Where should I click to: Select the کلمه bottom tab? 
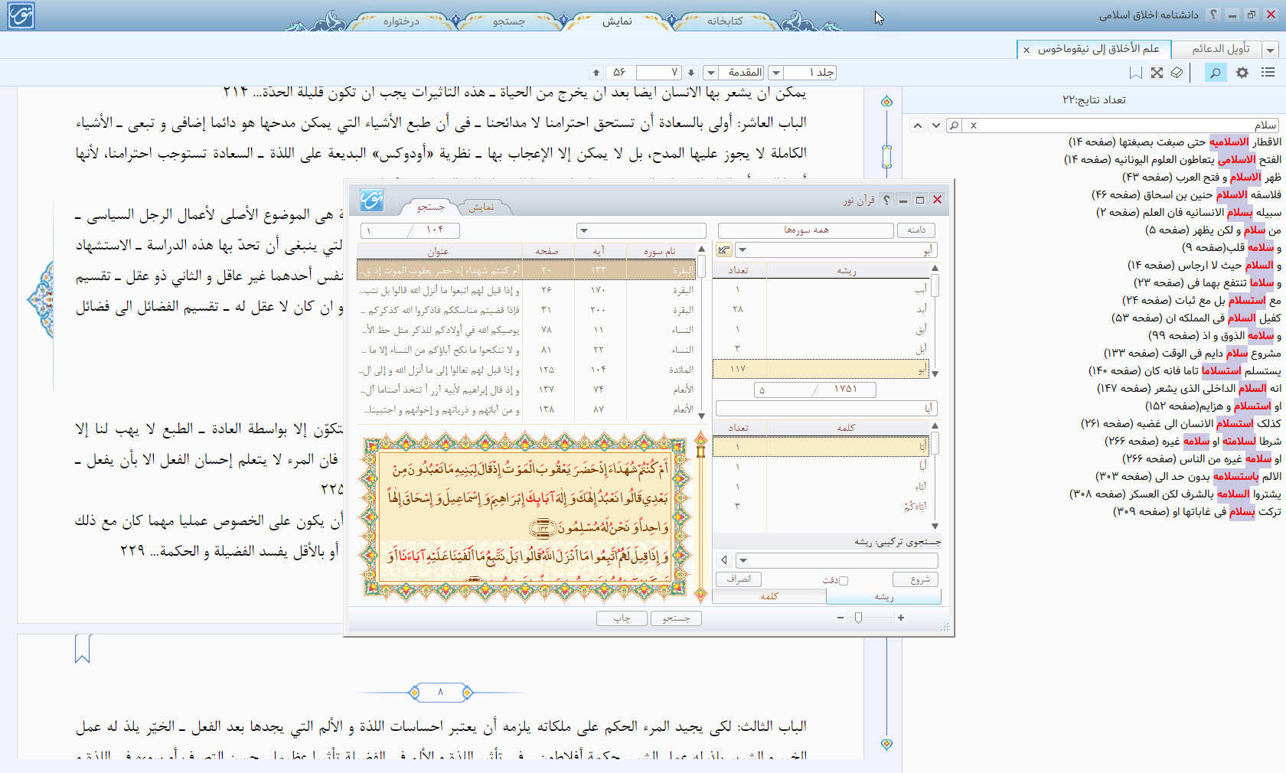click(x=769, y=596)
